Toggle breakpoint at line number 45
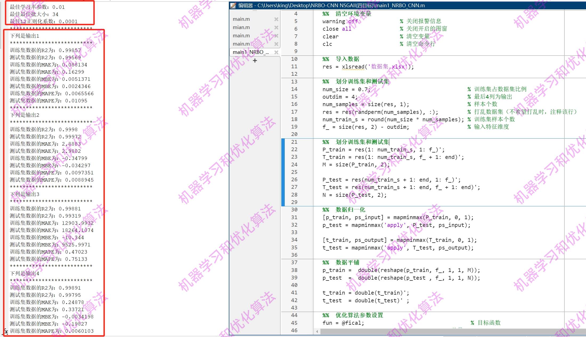Viewport: 586px width, 337px height. point(294,323)
